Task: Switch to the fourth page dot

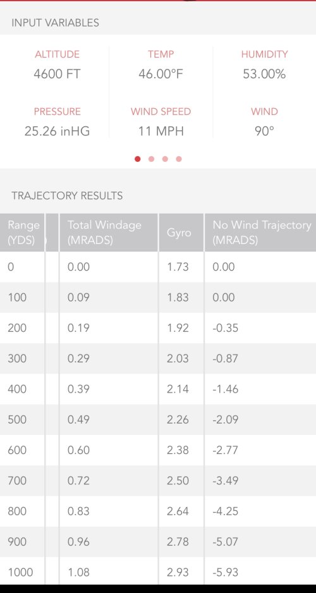Action: [179, 159]
